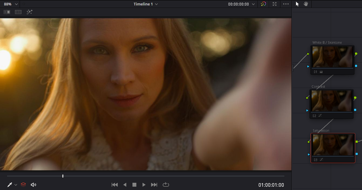Click node 02 green RGB output square
362x190 pixels.
coord(355,98)
